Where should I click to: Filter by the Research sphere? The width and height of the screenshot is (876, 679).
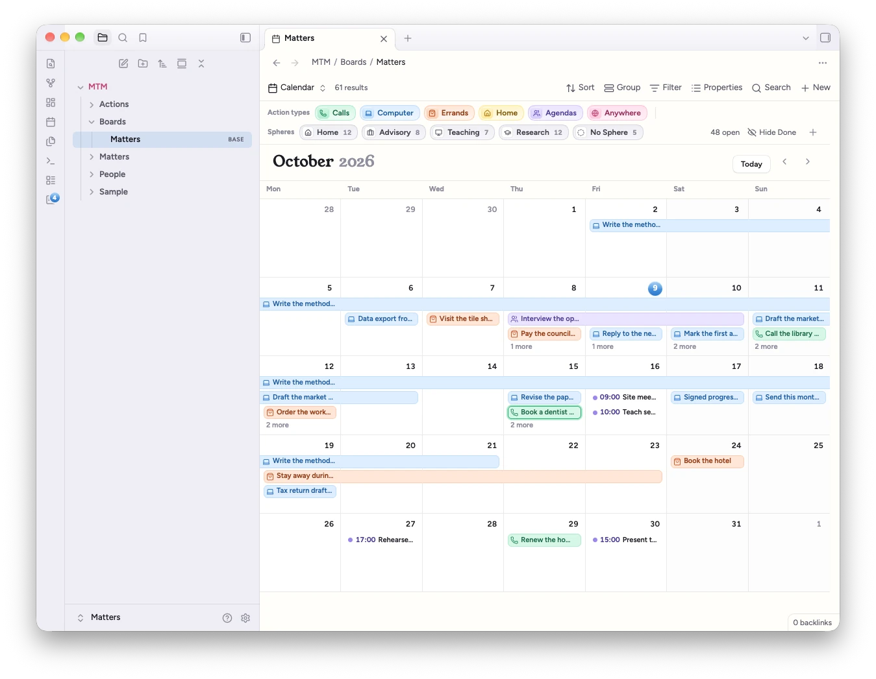533,132
